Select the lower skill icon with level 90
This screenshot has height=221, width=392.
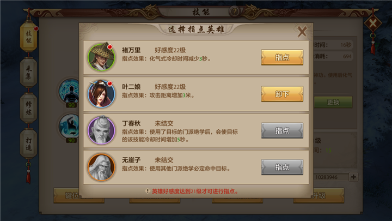[70, 127]
